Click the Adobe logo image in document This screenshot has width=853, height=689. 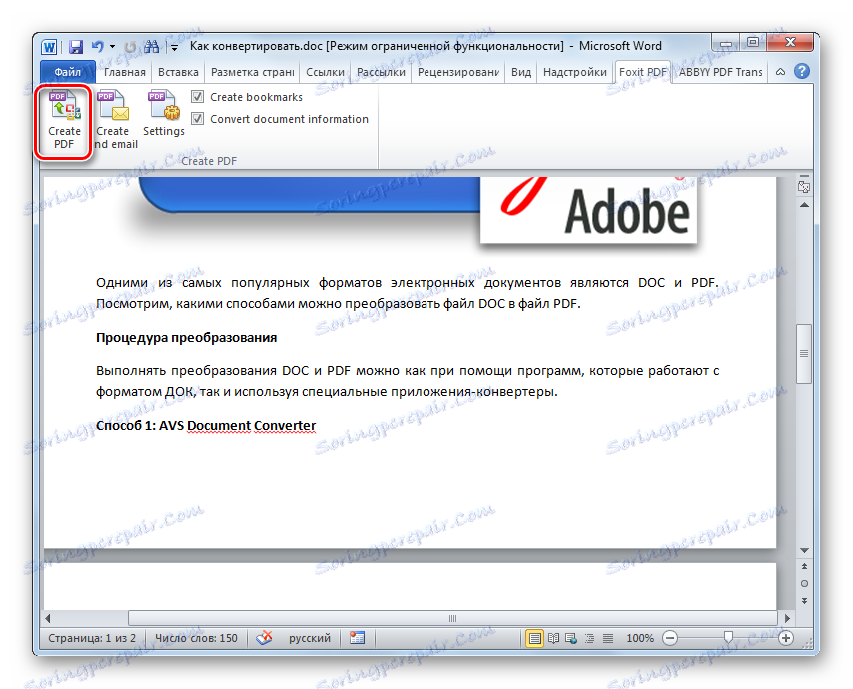588,210
